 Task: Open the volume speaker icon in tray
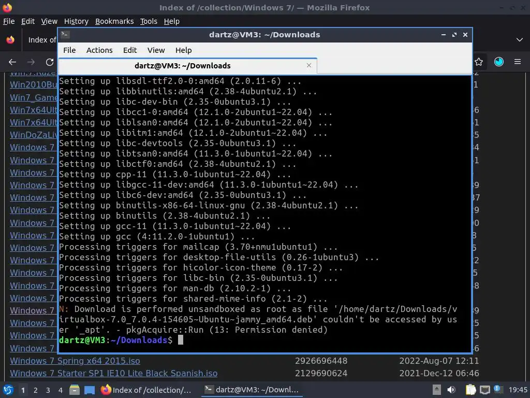pos(451,390)
